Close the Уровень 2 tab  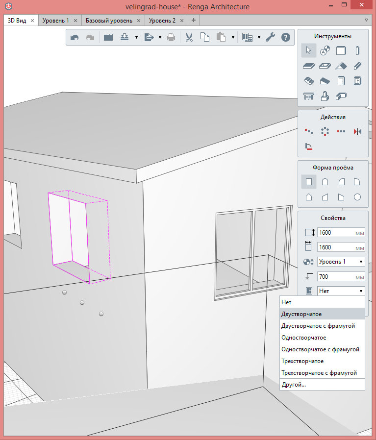coord(182,21)
